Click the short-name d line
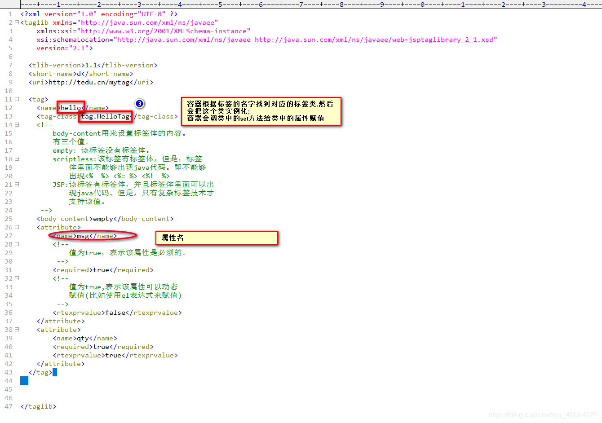This screenshot has width=602, height=423. (x=81, y=74)
